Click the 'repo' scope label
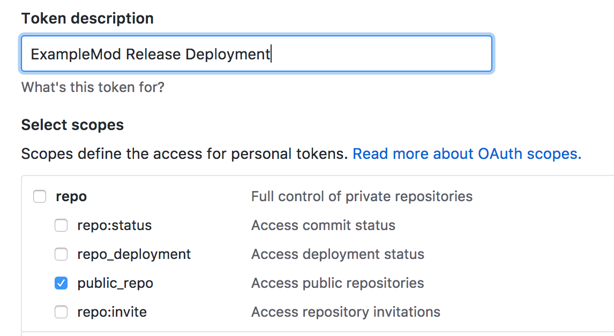The width and height of the screenshot is (614, 336). pyautogui.click(x=71, y=196)
